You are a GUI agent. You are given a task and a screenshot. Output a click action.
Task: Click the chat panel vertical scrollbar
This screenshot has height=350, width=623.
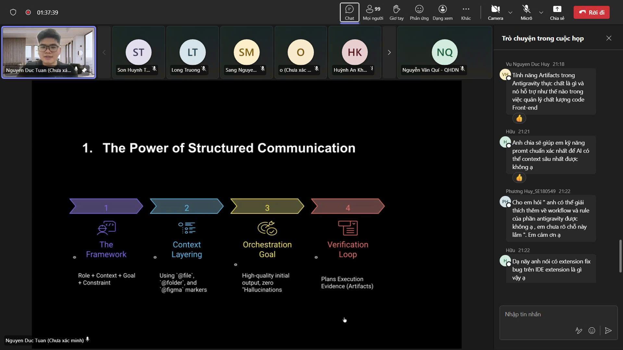pyautogui.click(x=620, y=256)
